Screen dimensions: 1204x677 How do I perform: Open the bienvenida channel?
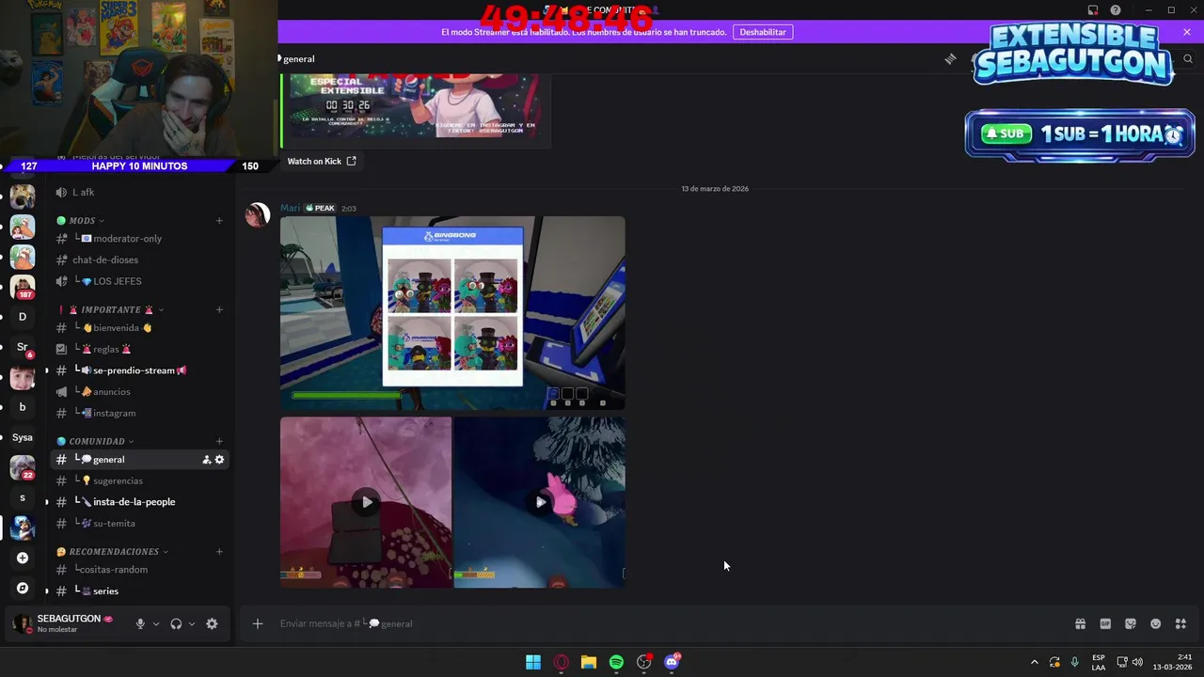pos(139,328)
